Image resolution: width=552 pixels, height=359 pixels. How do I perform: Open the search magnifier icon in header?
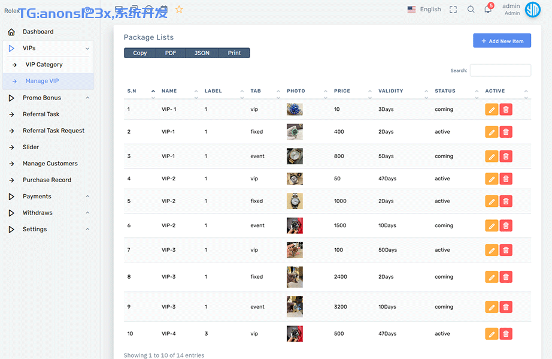coord(471,10)
